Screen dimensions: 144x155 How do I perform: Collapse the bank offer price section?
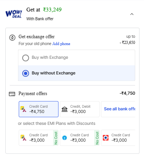tap(132, 14)
